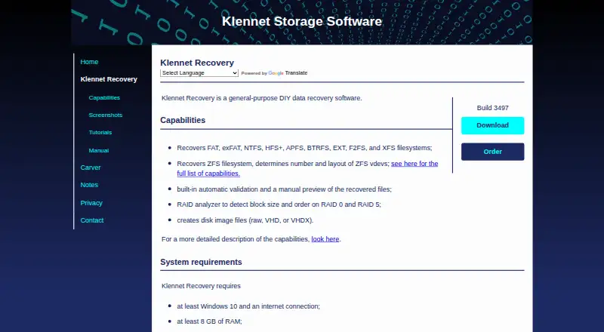This screenshot has width=604, height=332.
Task: Click the 'Klennet Recovery requires' line
Action: coord(201,286)
